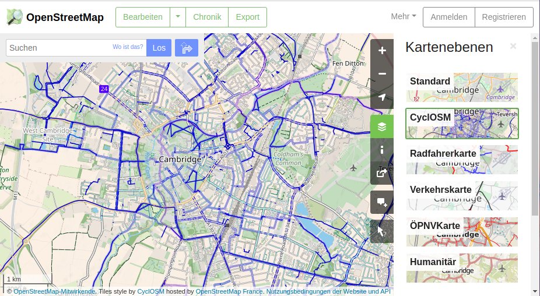Click the Anmelden button
Image resolution: width=540 pixels, height=296 pixels.
(x=449, y=17)
